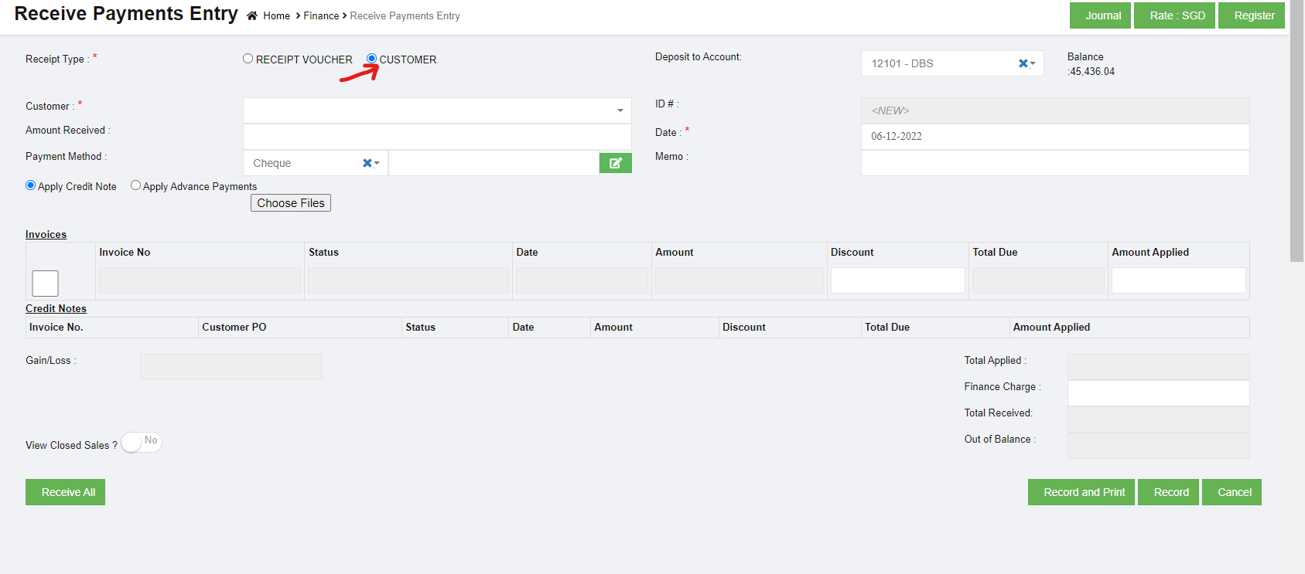This screenshot has height=574, width=1305.
Task: Click the green edit icon beside payment method
Action: click(615, 163)
